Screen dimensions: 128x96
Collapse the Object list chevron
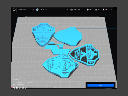click(14, 79)
